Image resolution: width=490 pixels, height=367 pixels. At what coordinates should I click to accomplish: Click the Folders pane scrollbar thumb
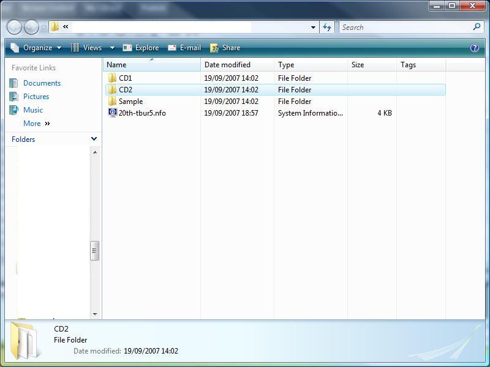pos(94,251)
